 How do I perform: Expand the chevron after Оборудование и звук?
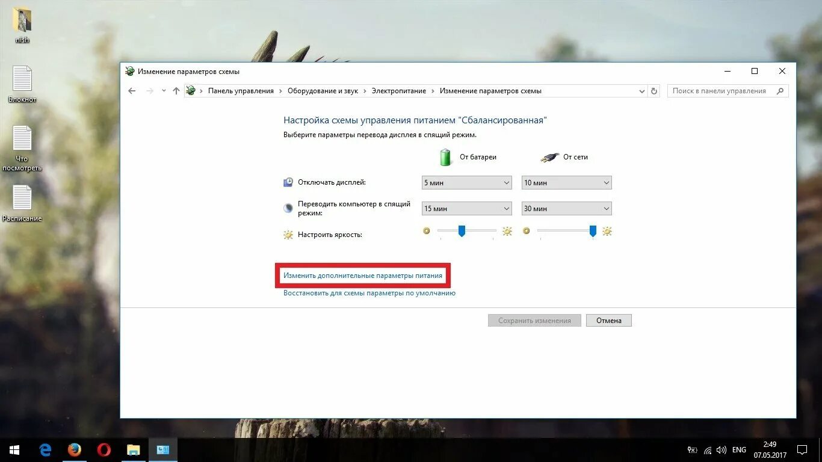click(x=365, y=91)
